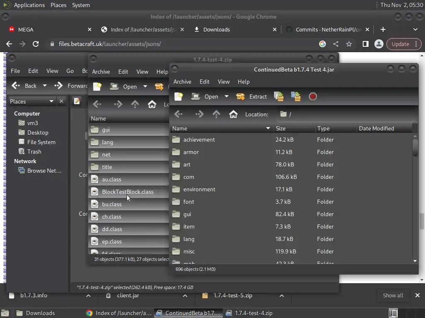The width and height of the screenshot is (425, 318).
Task: Click Home icon in zip window navigation
Action: (152, 104)
